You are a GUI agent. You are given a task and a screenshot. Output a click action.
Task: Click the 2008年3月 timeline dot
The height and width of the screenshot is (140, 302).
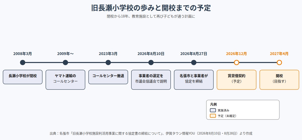pyautogui.click(x=23, y=62)
